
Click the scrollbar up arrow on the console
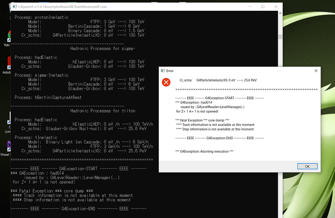point(280,12)
